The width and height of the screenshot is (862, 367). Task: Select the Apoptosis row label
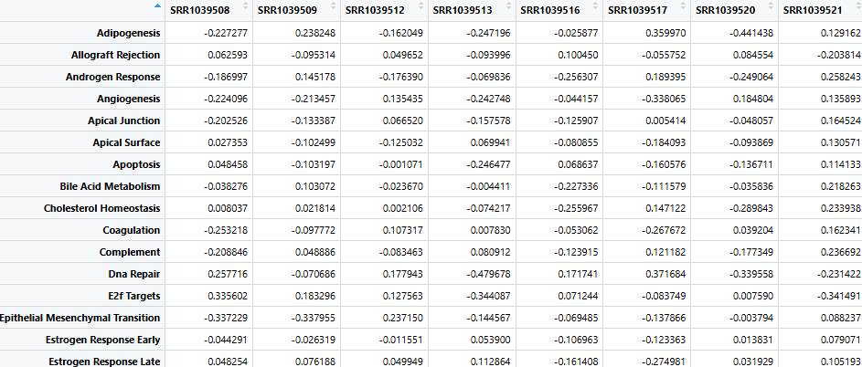click(x=136, y=165)
